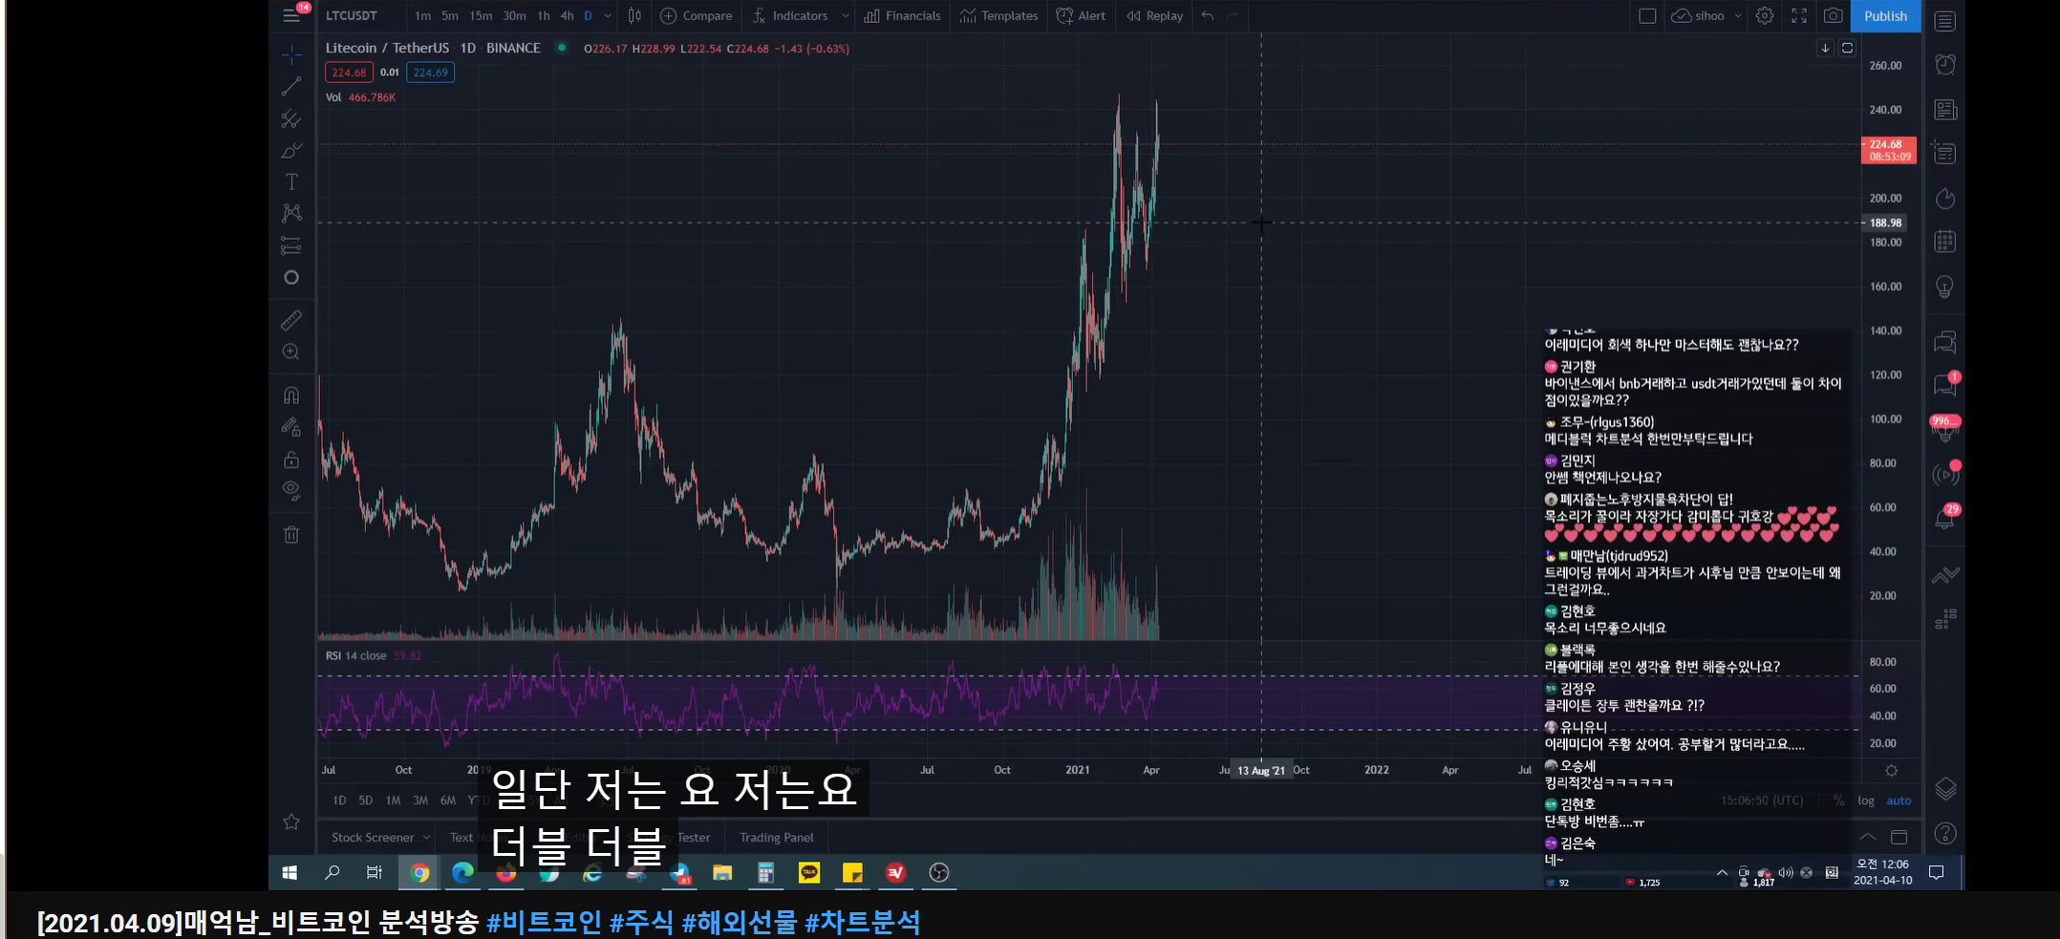The height and width of the screenshot is (939, 2060).
Task: Remove drawings with the trash icon
Action: pos(291,534)
